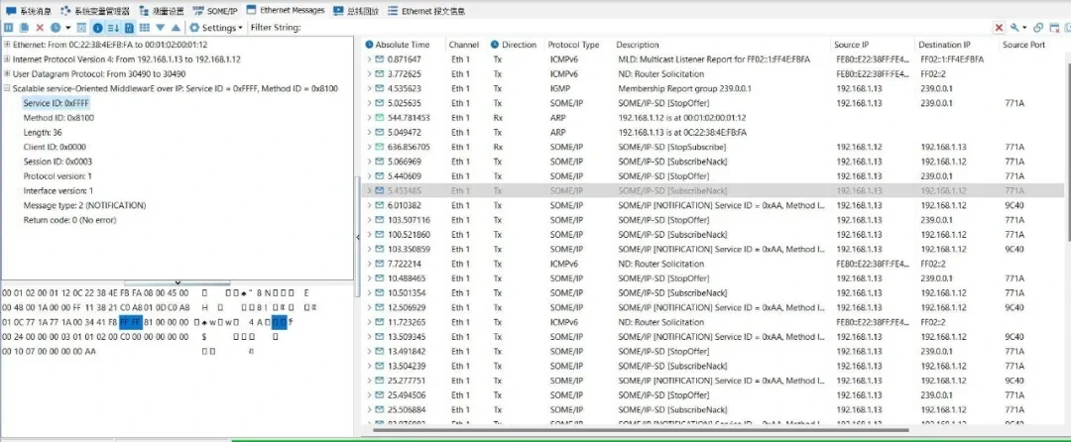This screenshot has height=442, width=1071.
Task: Clear the filter with the red X
Action: tap(999, 28)
